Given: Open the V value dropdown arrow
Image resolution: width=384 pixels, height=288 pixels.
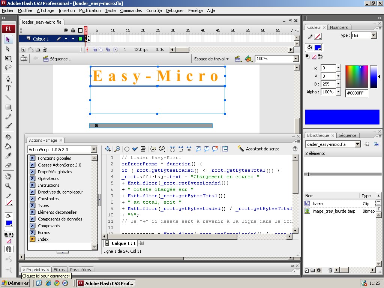Looking at the screenshot, I should pyautogui.click(x=339, y=76).
